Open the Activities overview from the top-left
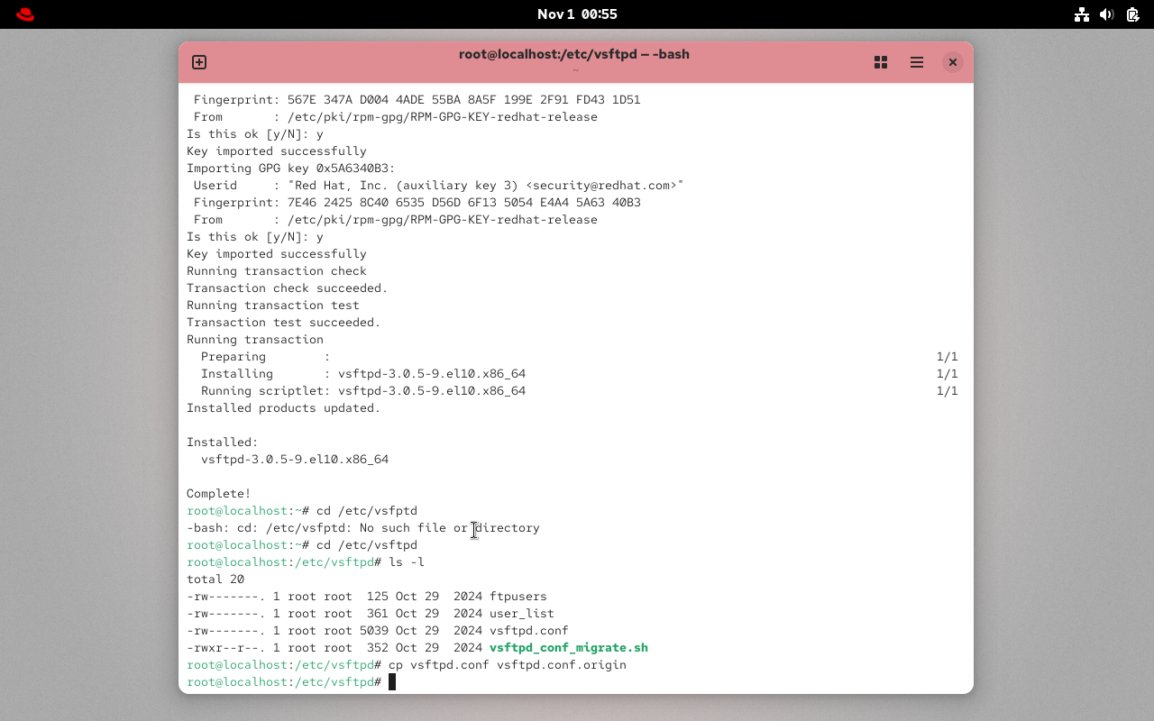The image size is (1154, 721). [x=24, y=14]
